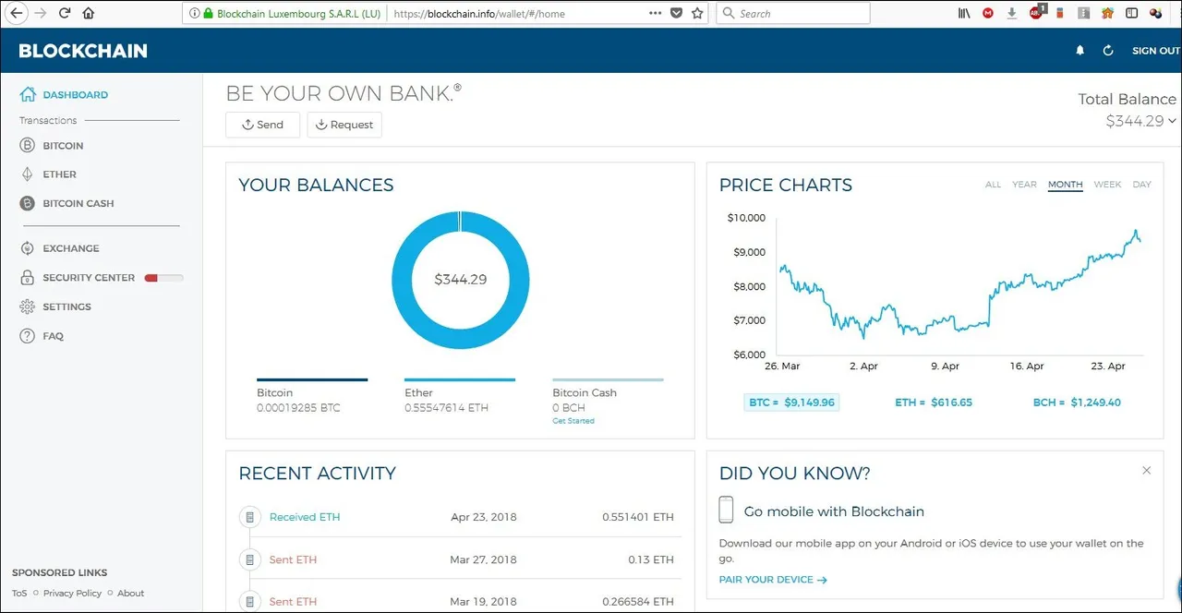The width and height of the screenshot is (1182, 613).
Task: Show BCH price chart at $1,249.40
Action: pyautogui.click(x=1077, y=403)
